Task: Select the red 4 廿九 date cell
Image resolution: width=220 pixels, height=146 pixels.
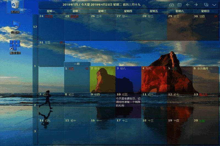Action: pyautogui.click(x=154, y=79)
